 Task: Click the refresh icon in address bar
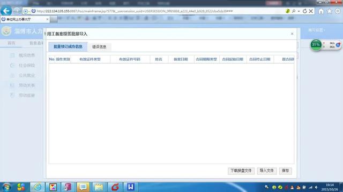[304, 11]
